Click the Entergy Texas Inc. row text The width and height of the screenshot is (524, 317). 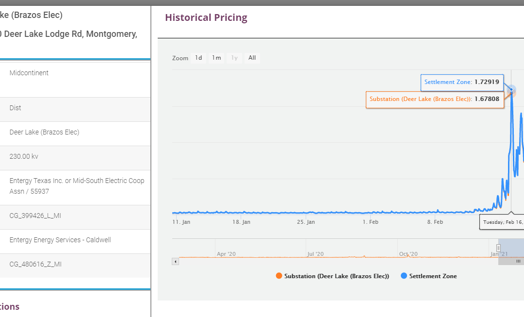pos(77,186)
